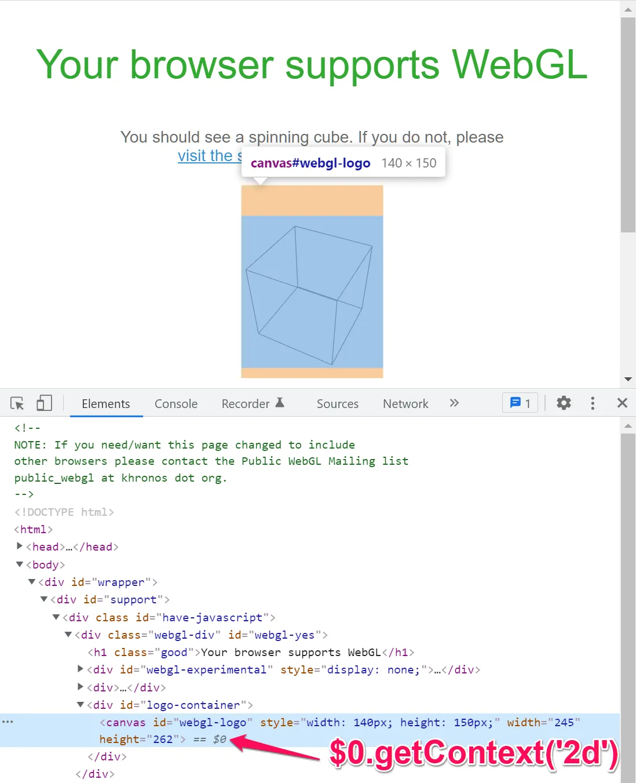The height and width of the screenshot is (783, 636).
Task: Click the 'Your browser supports WebGL' heading
Action: click(x=312, y=64)
